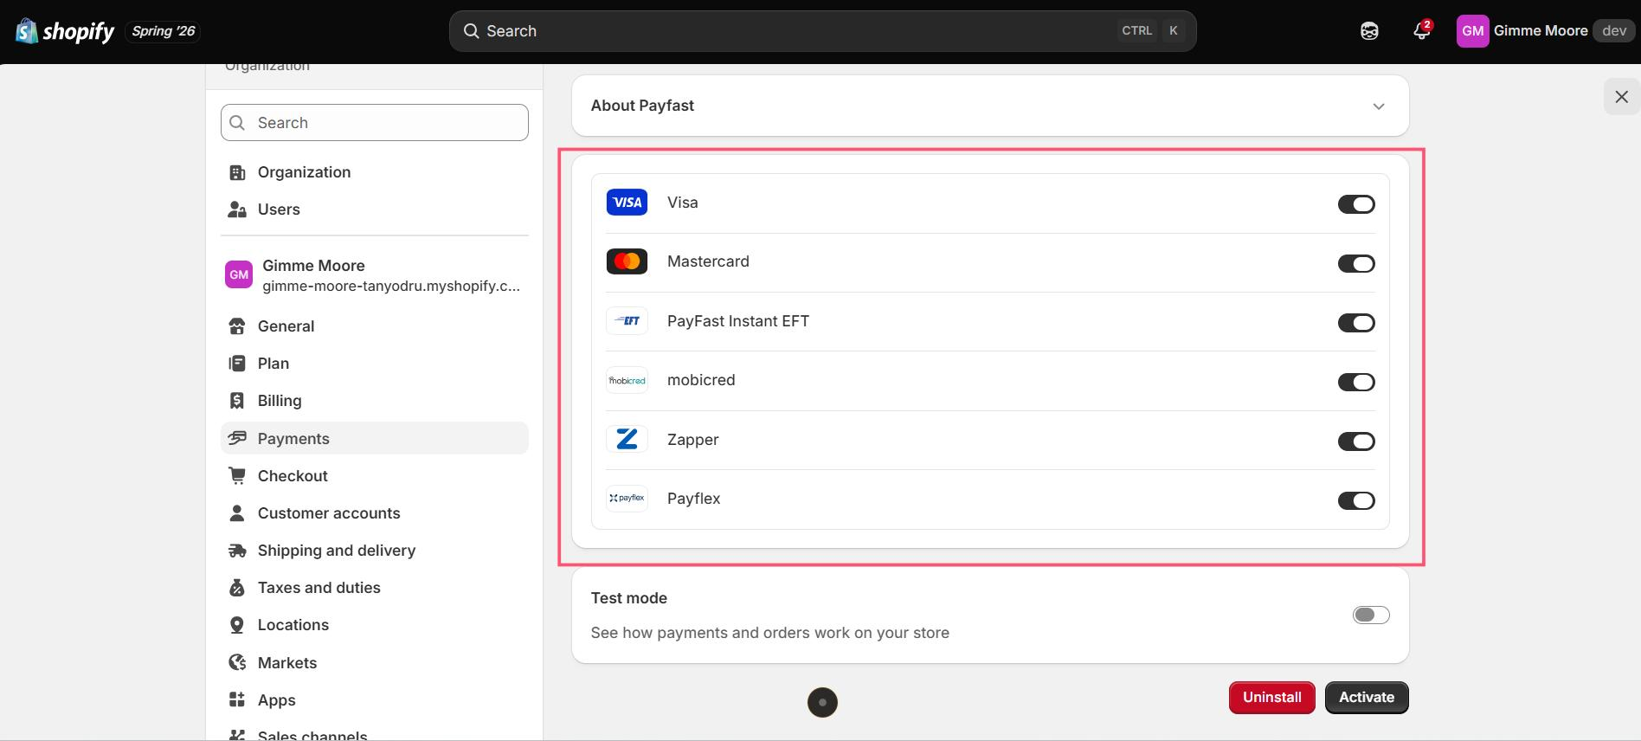
Task: Open the Spring '26 edition badge
Action: (x=164, y=31)
